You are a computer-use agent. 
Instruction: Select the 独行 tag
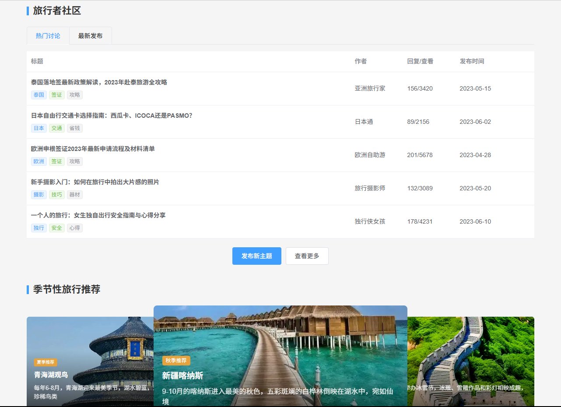tap(39, 228)
